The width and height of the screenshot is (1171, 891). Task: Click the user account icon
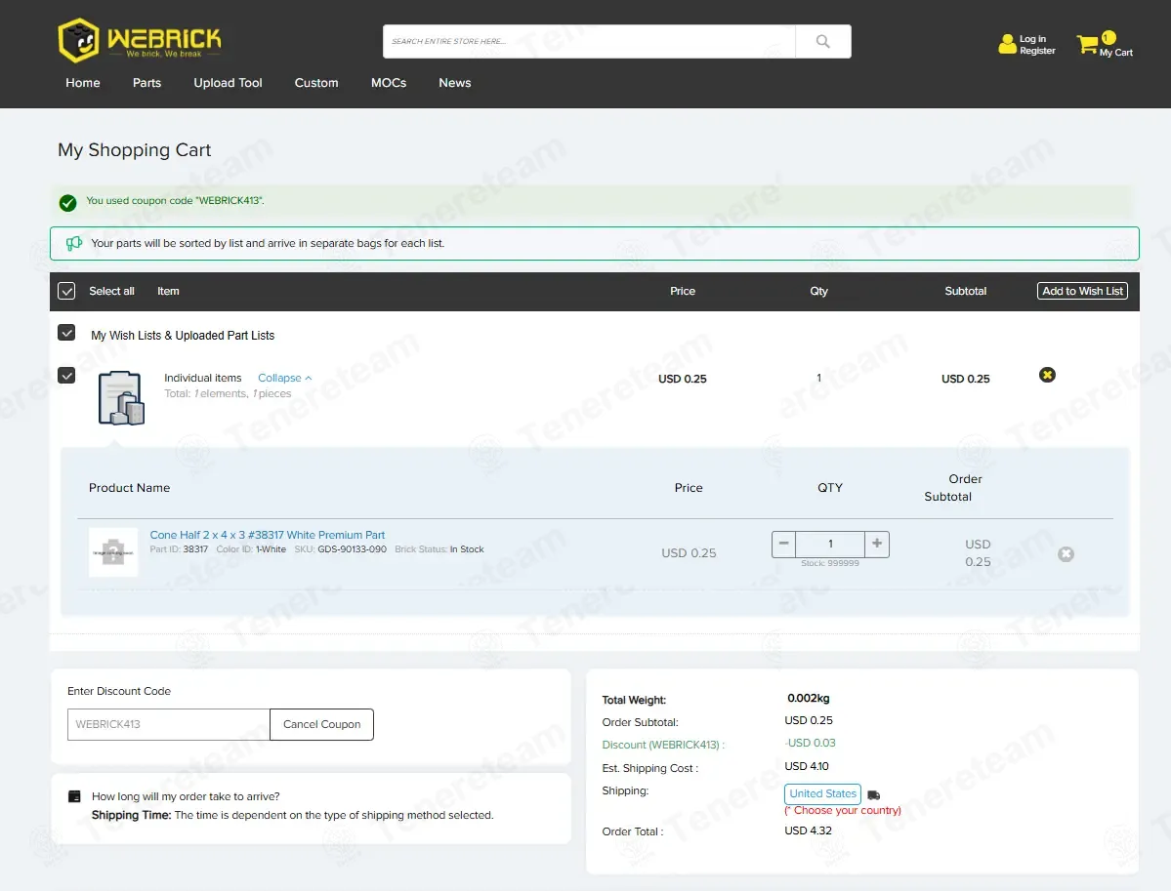[1007, 45]
